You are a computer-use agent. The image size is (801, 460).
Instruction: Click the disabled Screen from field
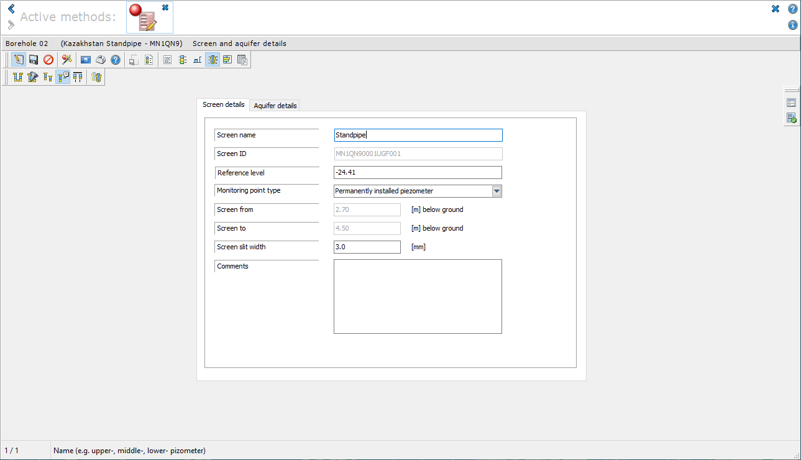coord(367,209)
